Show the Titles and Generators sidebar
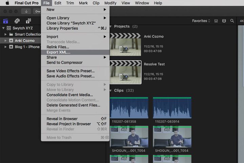The height and width of the screenshot is (163, 244). click(x=28, y=21)
